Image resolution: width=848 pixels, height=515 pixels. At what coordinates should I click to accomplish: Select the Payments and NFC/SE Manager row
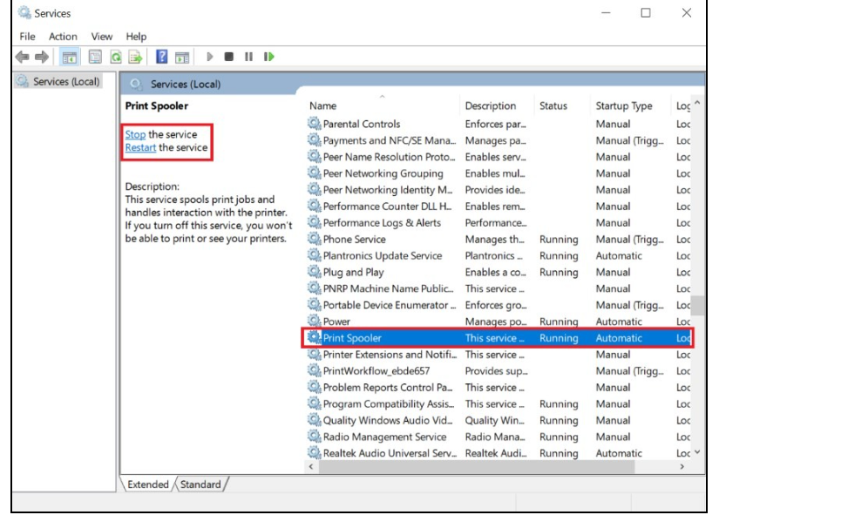click(499, 140)
